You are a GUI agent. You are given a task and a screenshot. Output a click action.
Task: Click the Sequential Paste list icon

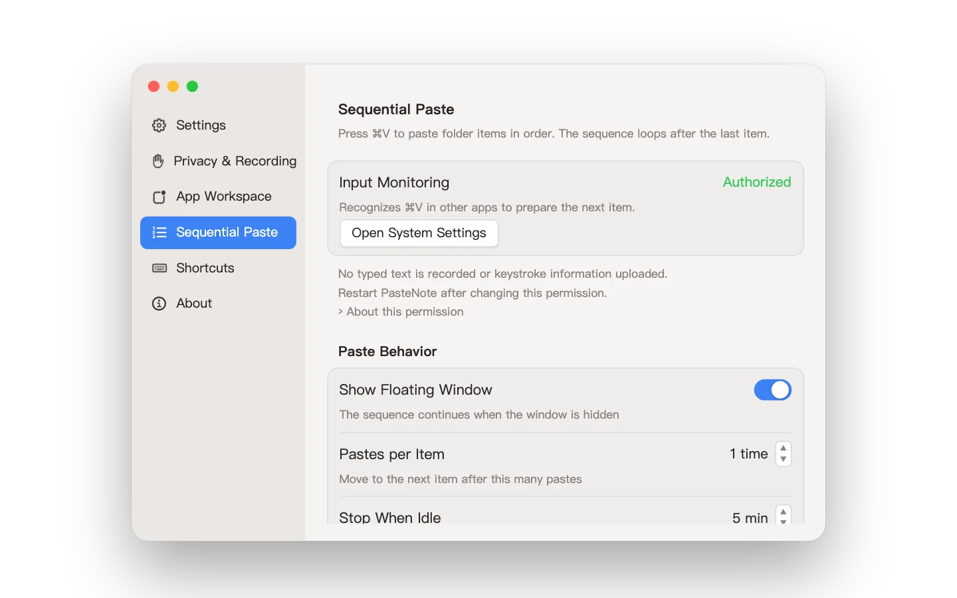click(x=159, y=233)
